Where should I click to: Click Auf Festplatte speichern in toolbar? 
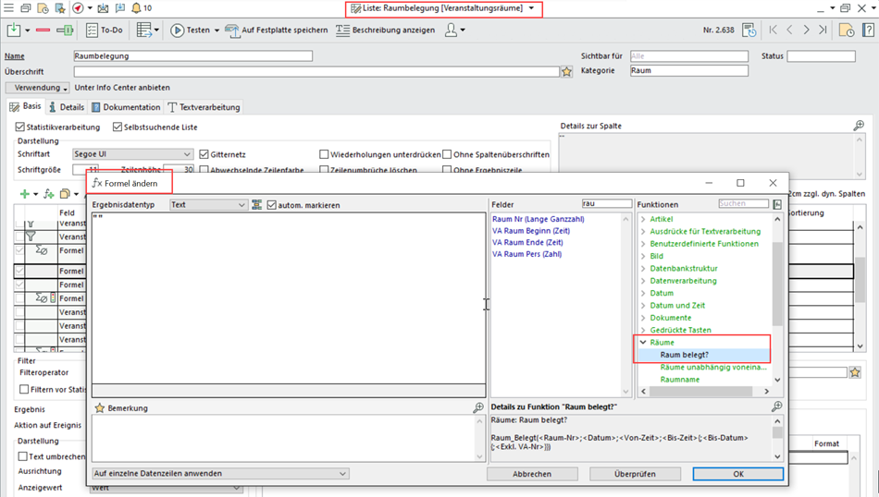click(276, 30)
